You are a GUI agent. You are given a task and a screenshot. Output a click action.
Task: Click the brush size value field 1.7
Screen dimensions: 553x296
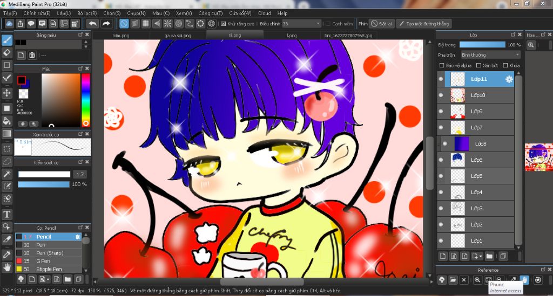(x=80, y=174)
